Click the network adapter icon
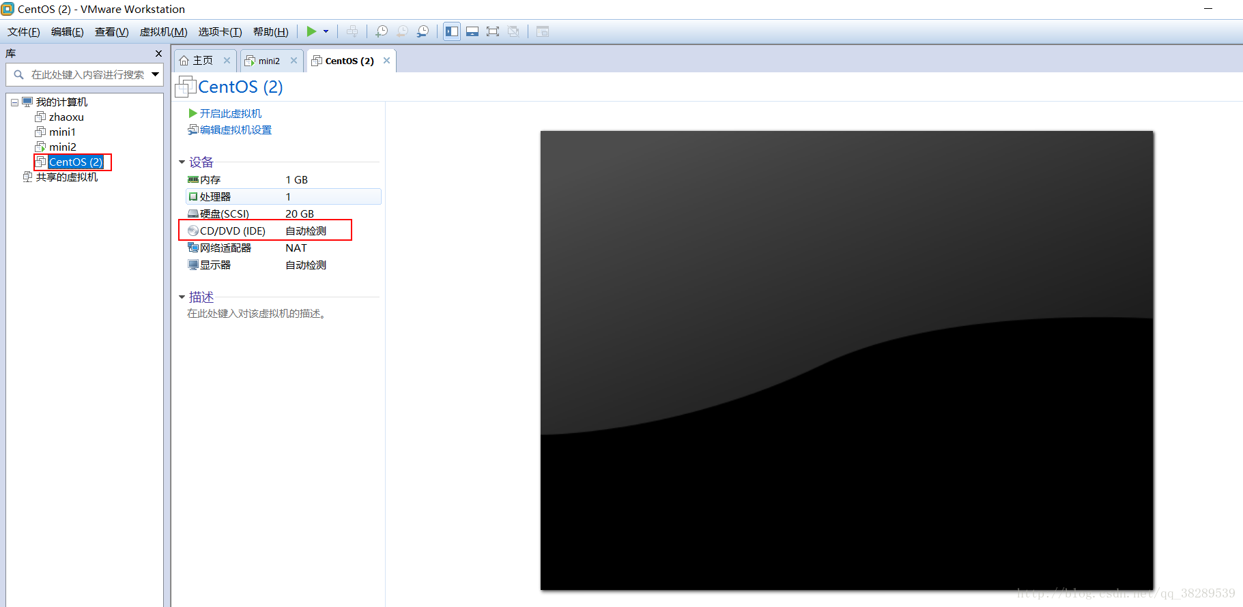Image resolution: width=1243 pixels, height=607 pixels. click(x=193, y=248)
